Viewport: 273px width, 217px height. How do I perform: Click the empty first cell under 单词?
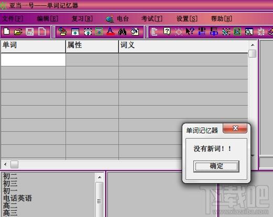[x=33, y=60]
